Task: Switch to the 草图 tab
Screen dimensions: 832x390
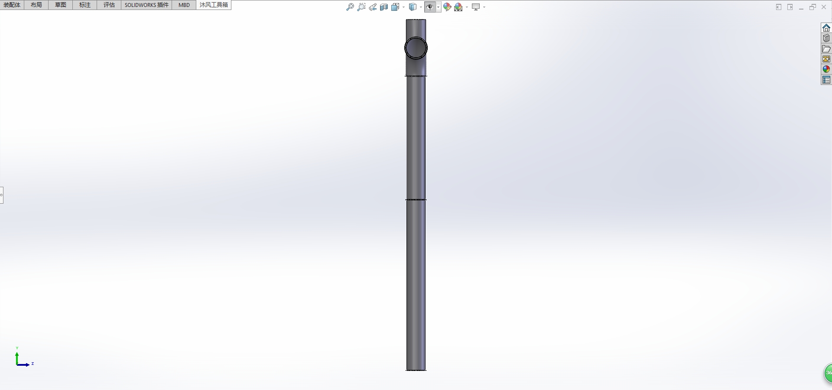Action: (61, 5)
